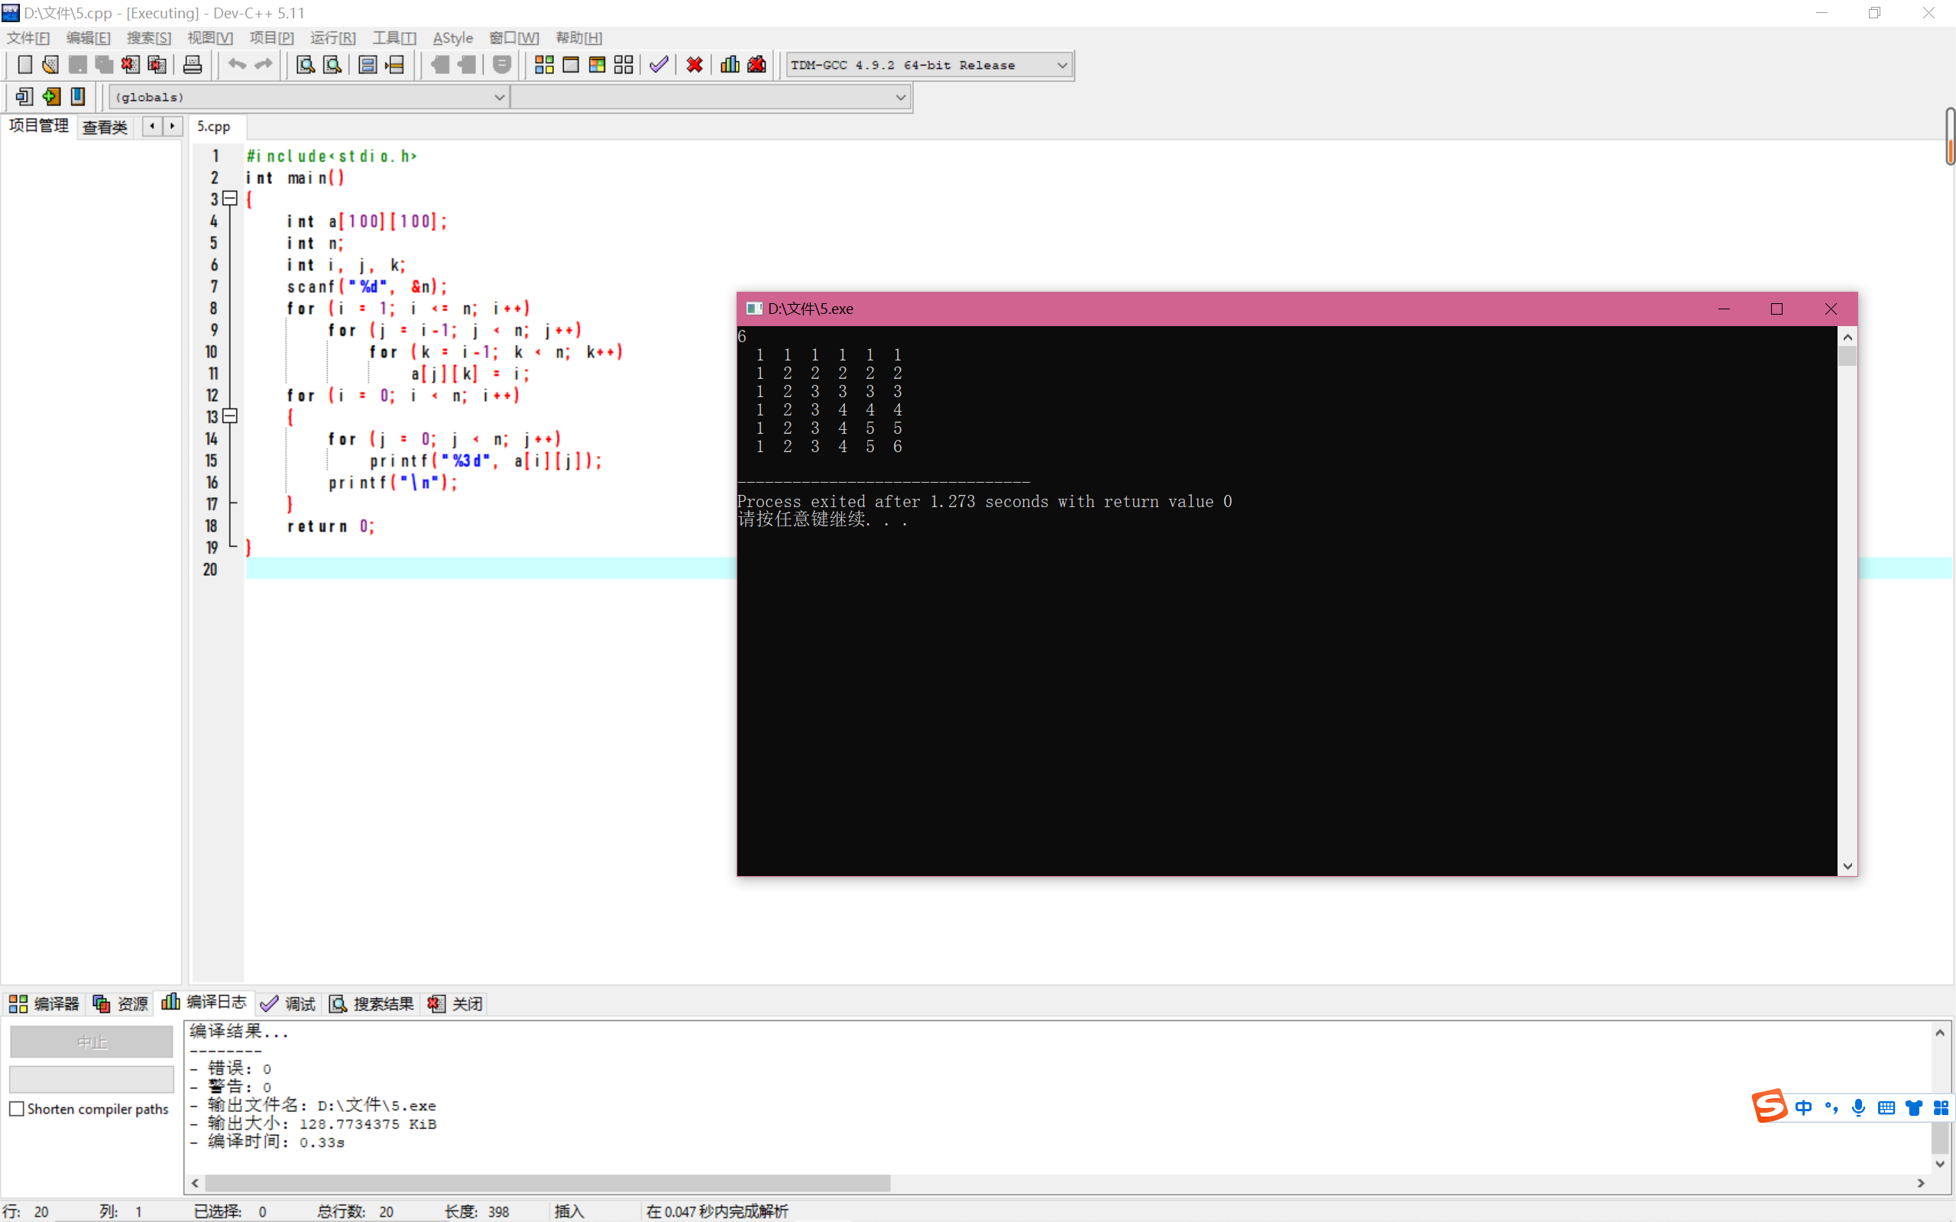Screen dimensions: 1956x1222
Task: Switch to the 查看类 tab
Action: coord(105,127)
